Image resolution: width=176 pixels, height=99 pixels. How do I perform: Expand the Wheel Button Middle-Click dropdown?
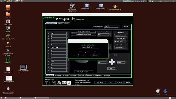click(x=126, y=42)
